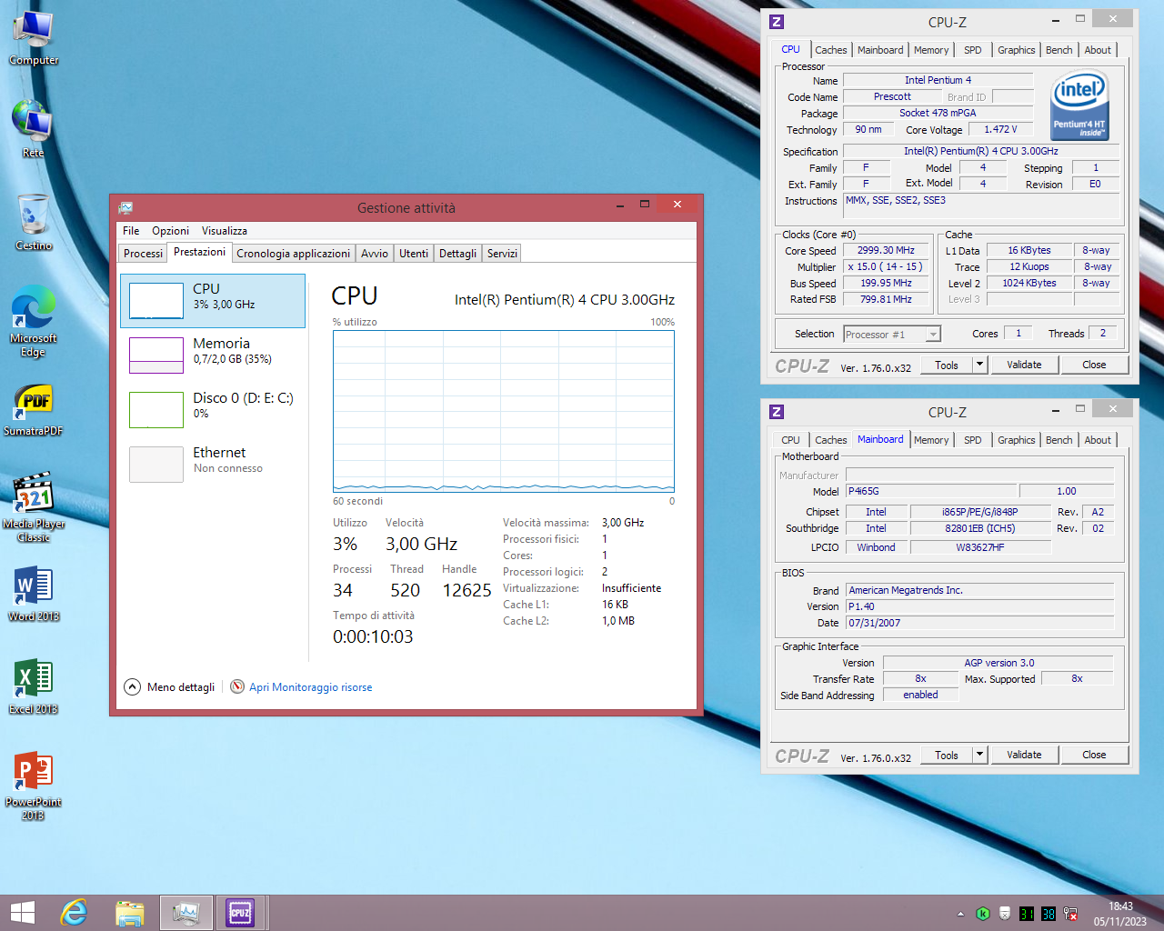Screen dimensions: 1164x931
Task: Open the Opzioni menu
Action: pos(170,231)
